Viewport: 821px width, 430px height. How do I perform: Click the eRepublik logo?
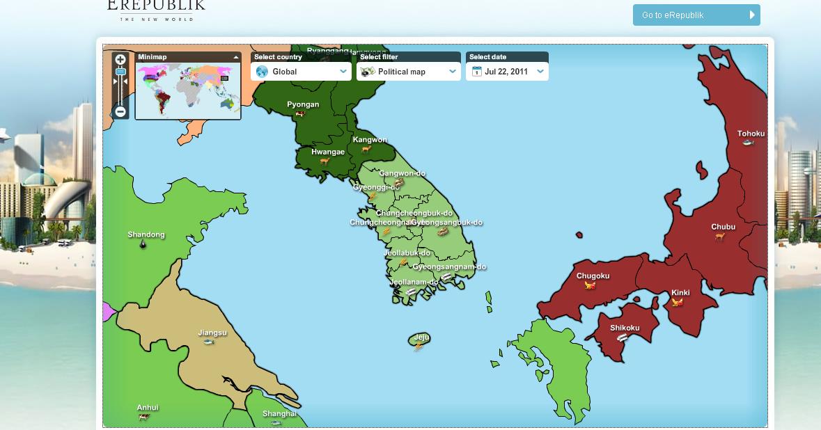(x=156, y=10)
